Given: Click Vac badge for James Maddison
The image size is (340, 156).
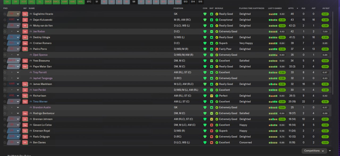Looking at the screenshot, I should tap(25, 84).
